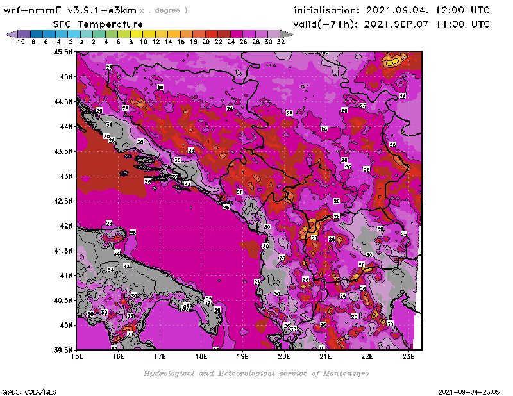The image size is (513, 396).
Task: Click the latitude label '41.5N'
Action: click(63, 251)
